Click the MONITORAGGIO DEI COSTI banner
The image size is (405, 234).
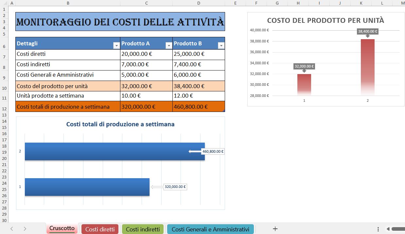point(120,22)
